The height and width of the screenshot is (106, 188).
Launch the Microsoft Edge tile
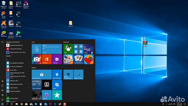(57, 75)
